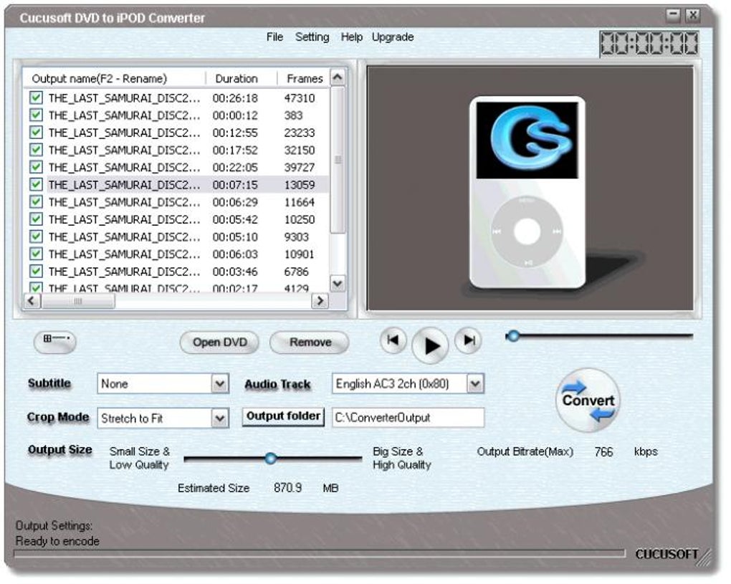Close the converter window
Viewport: 731px width, 584px height.
693,15
